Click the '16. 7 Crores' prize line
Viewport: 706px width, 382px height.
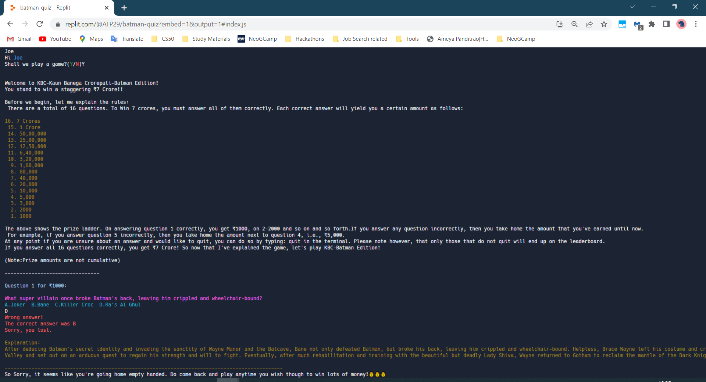pyautogui.click(x=22, y=121)
